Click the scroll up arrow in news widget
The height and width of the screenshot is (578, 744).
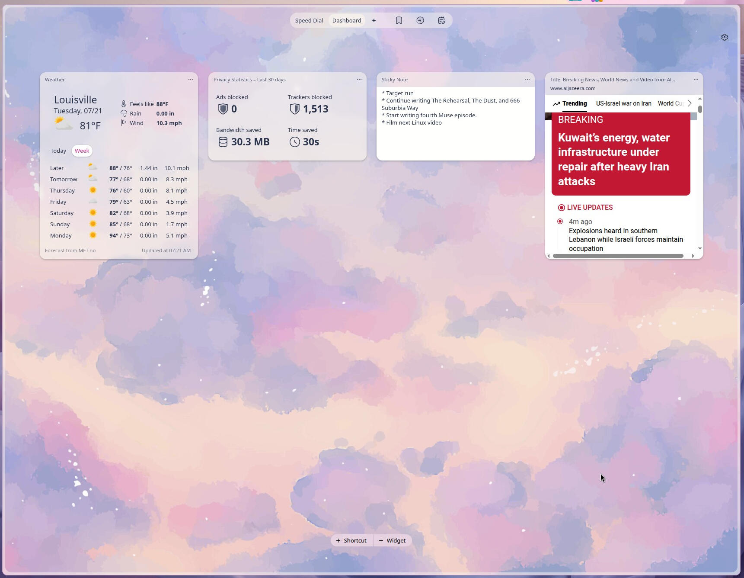(700, 99)
